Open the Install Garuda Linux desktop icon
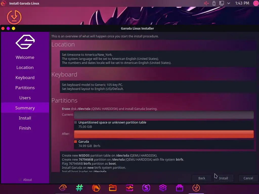Screen dimensions: 259x194 [x=14, y=17]
